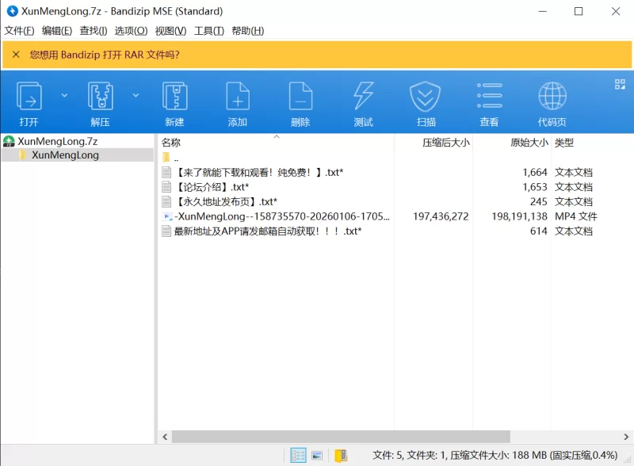Open the 工具(T) menu
Image resolution: width=634 pixels, height=466 pixels.
tap(209, 31)
